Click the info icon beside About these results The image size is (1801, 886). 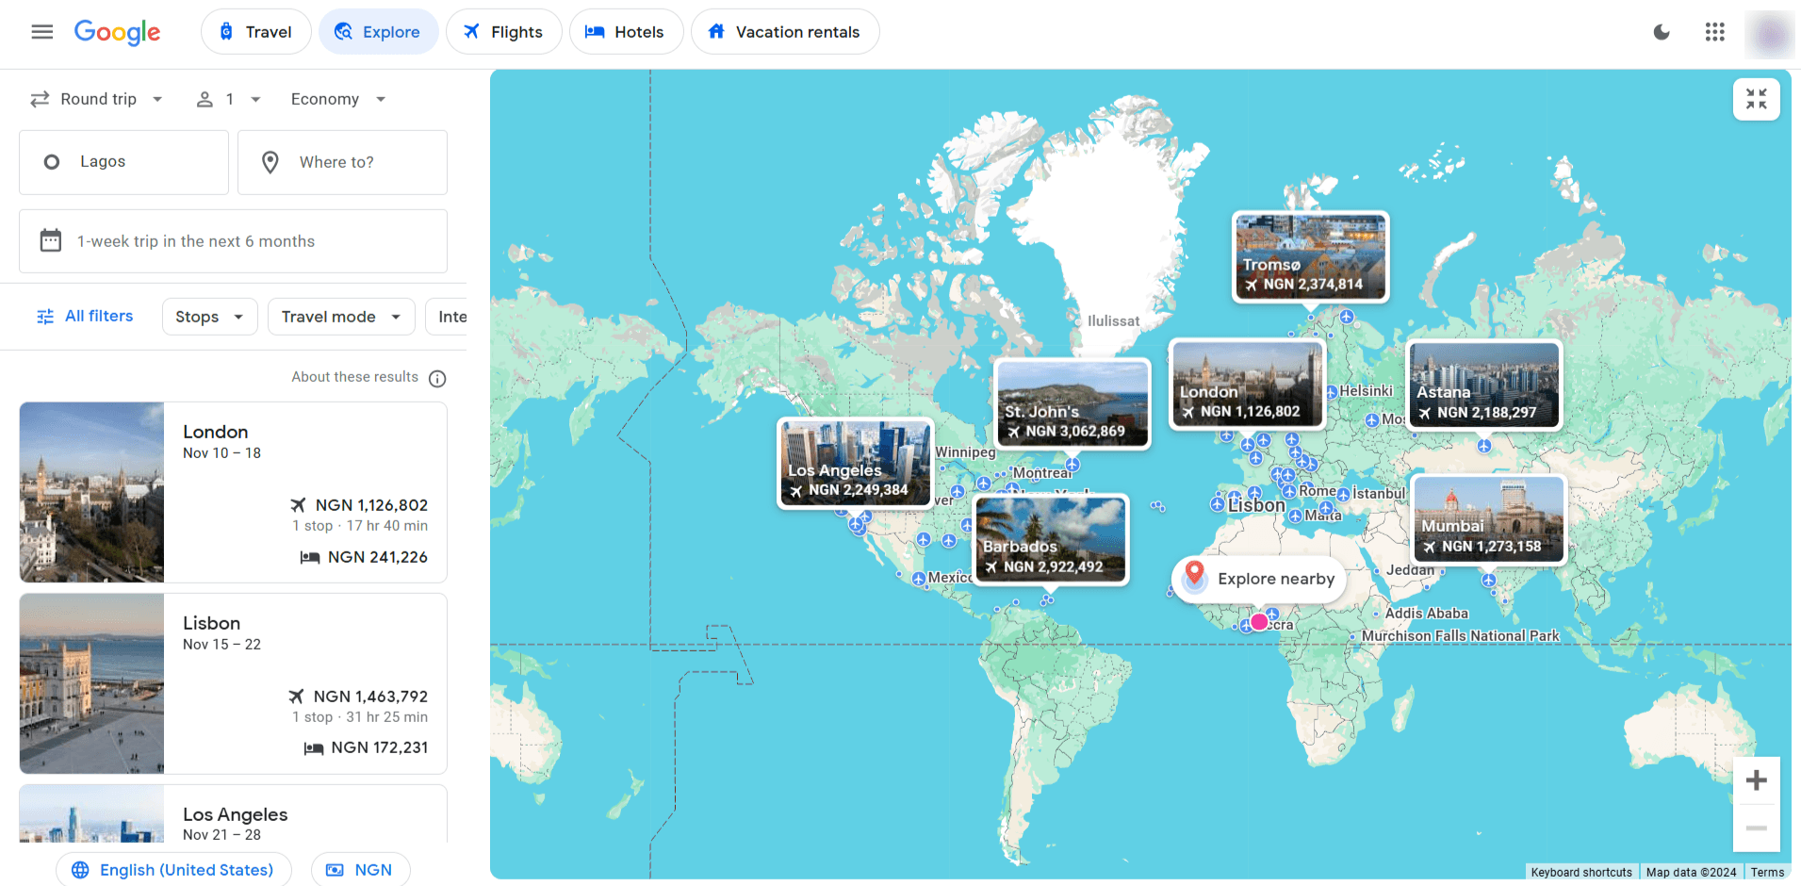437,378
